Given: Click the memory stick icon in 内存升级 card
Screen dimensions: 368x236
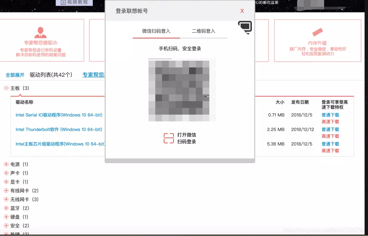Looking at the screenshot, I should point(317,33).
